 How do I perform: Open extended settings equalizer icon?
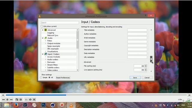coord(21,100)
